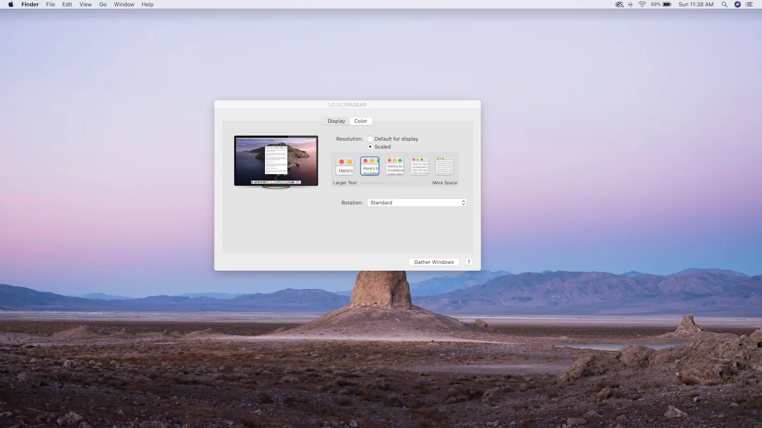Open the Window menu

pos(124,4)
